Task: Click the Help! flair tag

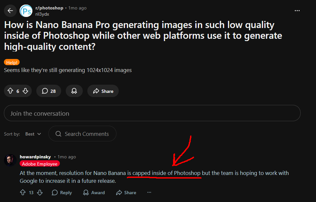Action: (x=11, y=62)
